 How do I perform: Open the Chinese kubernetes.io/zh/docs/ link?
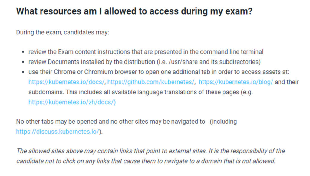(x=72, y=102)
